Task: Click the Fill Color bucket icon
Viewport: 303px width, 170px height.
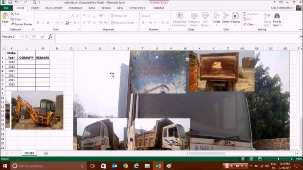Action: [67, 23]
